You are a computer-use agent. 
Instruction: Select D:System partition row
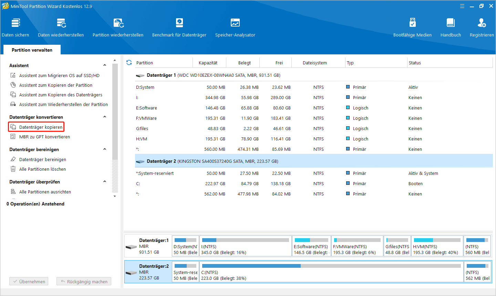(314, 87)
